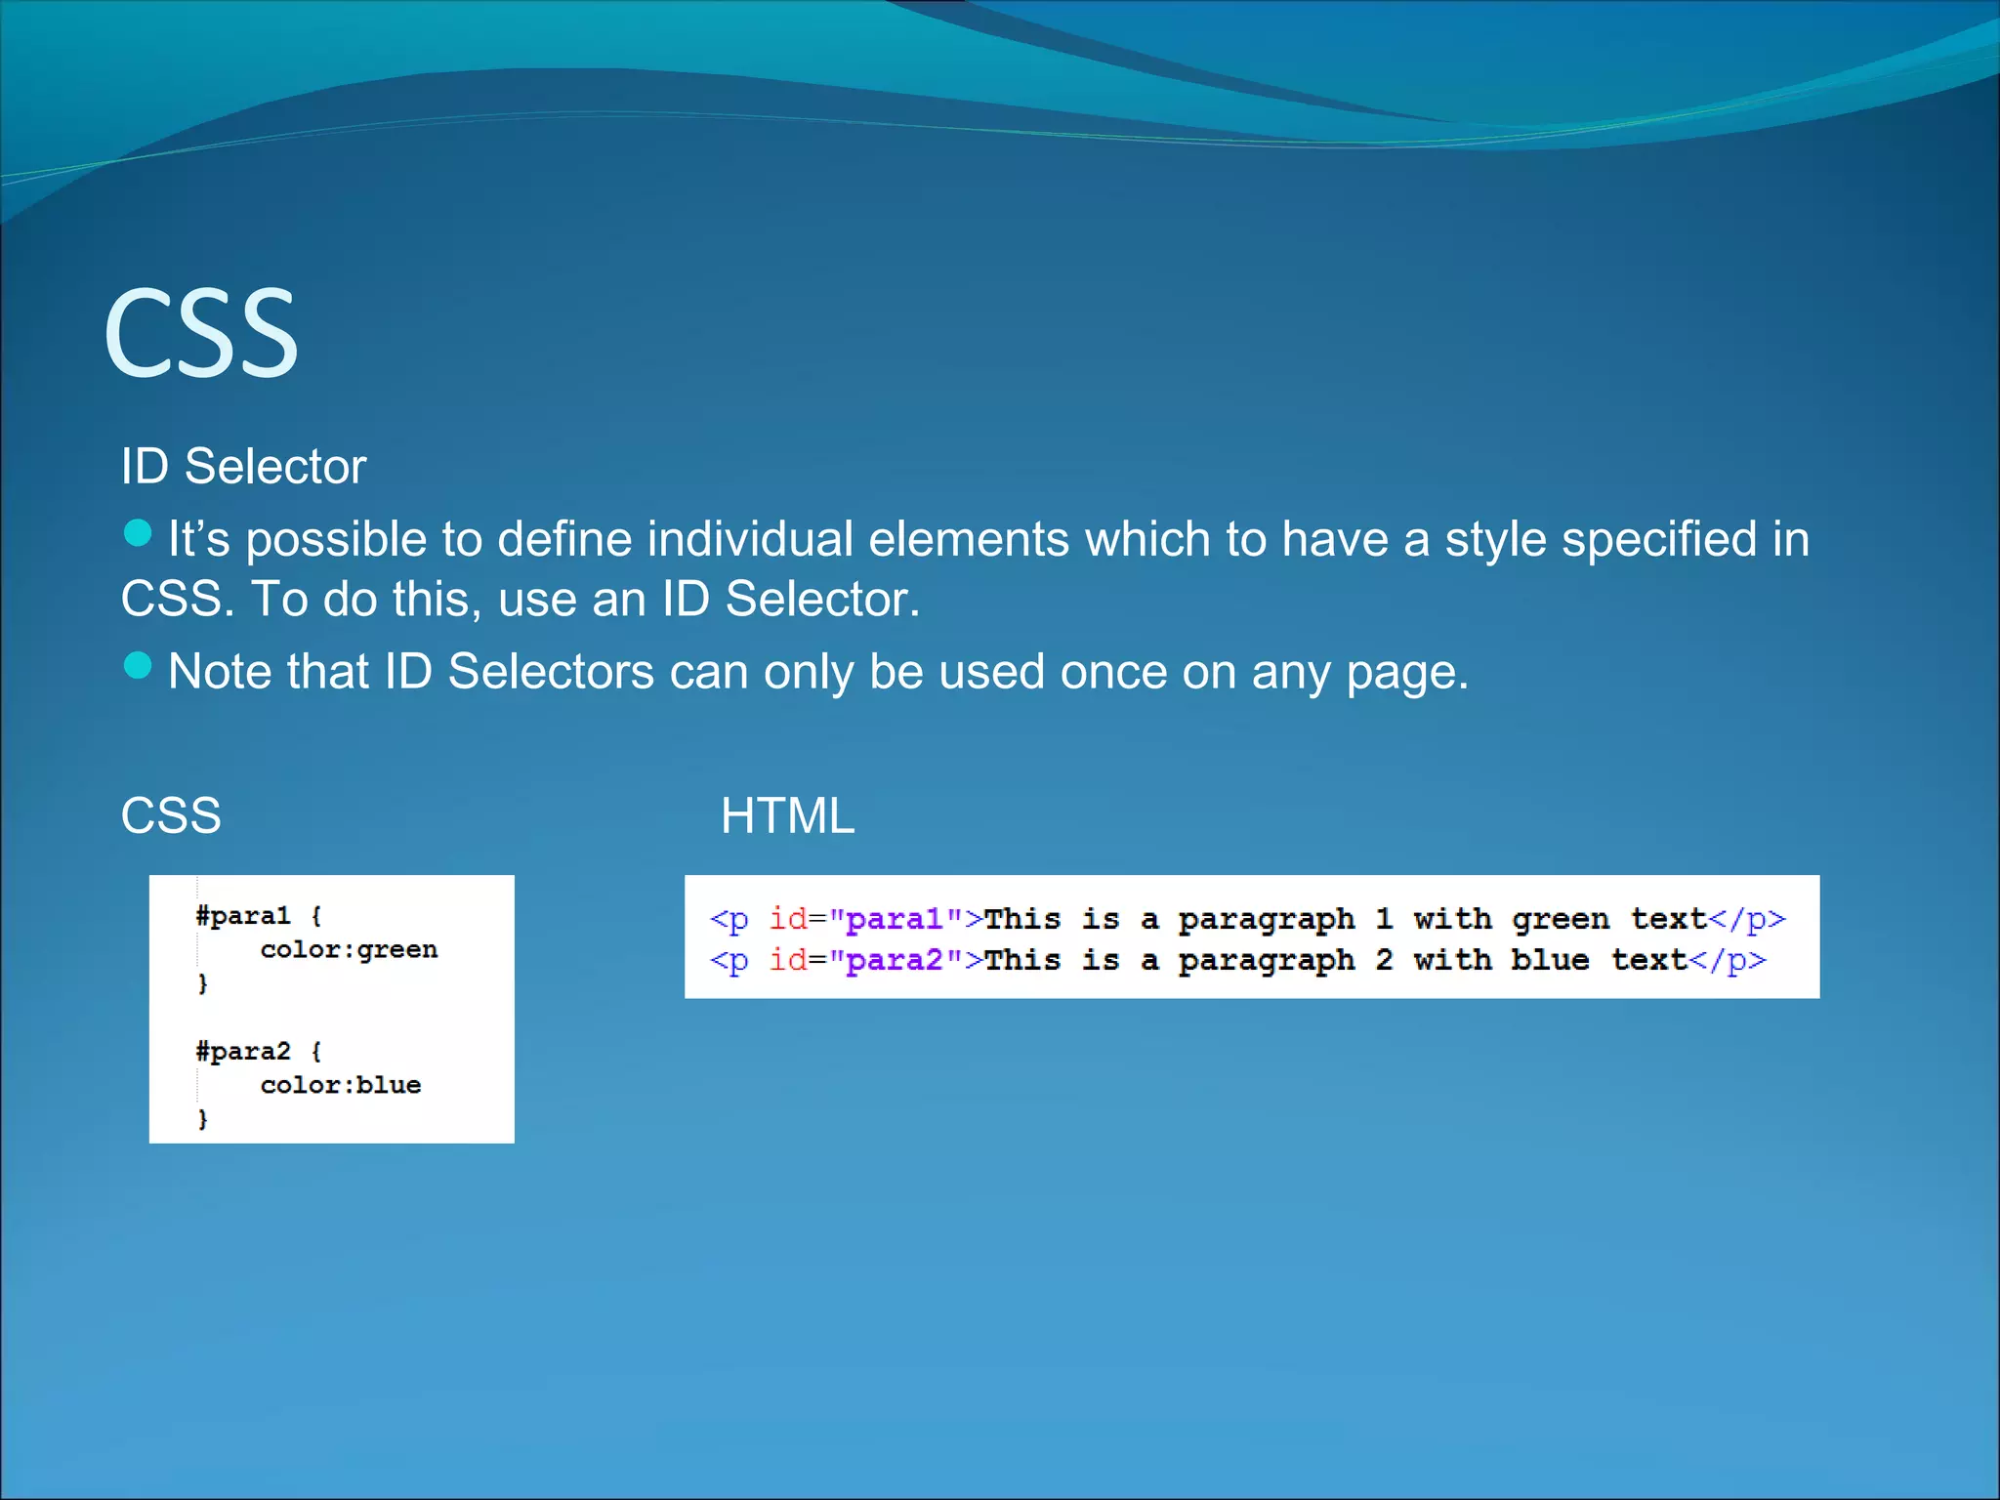
Task: Click the opening <p tag on second line
Action: click(729, 960)
